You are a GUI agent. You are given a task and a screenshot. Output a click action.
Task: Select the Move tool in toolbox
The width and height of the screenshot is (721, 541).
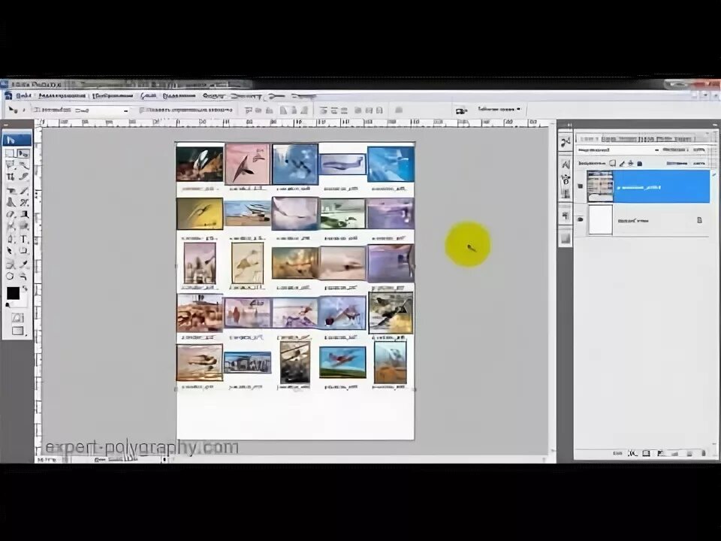[x=23, y=153]
